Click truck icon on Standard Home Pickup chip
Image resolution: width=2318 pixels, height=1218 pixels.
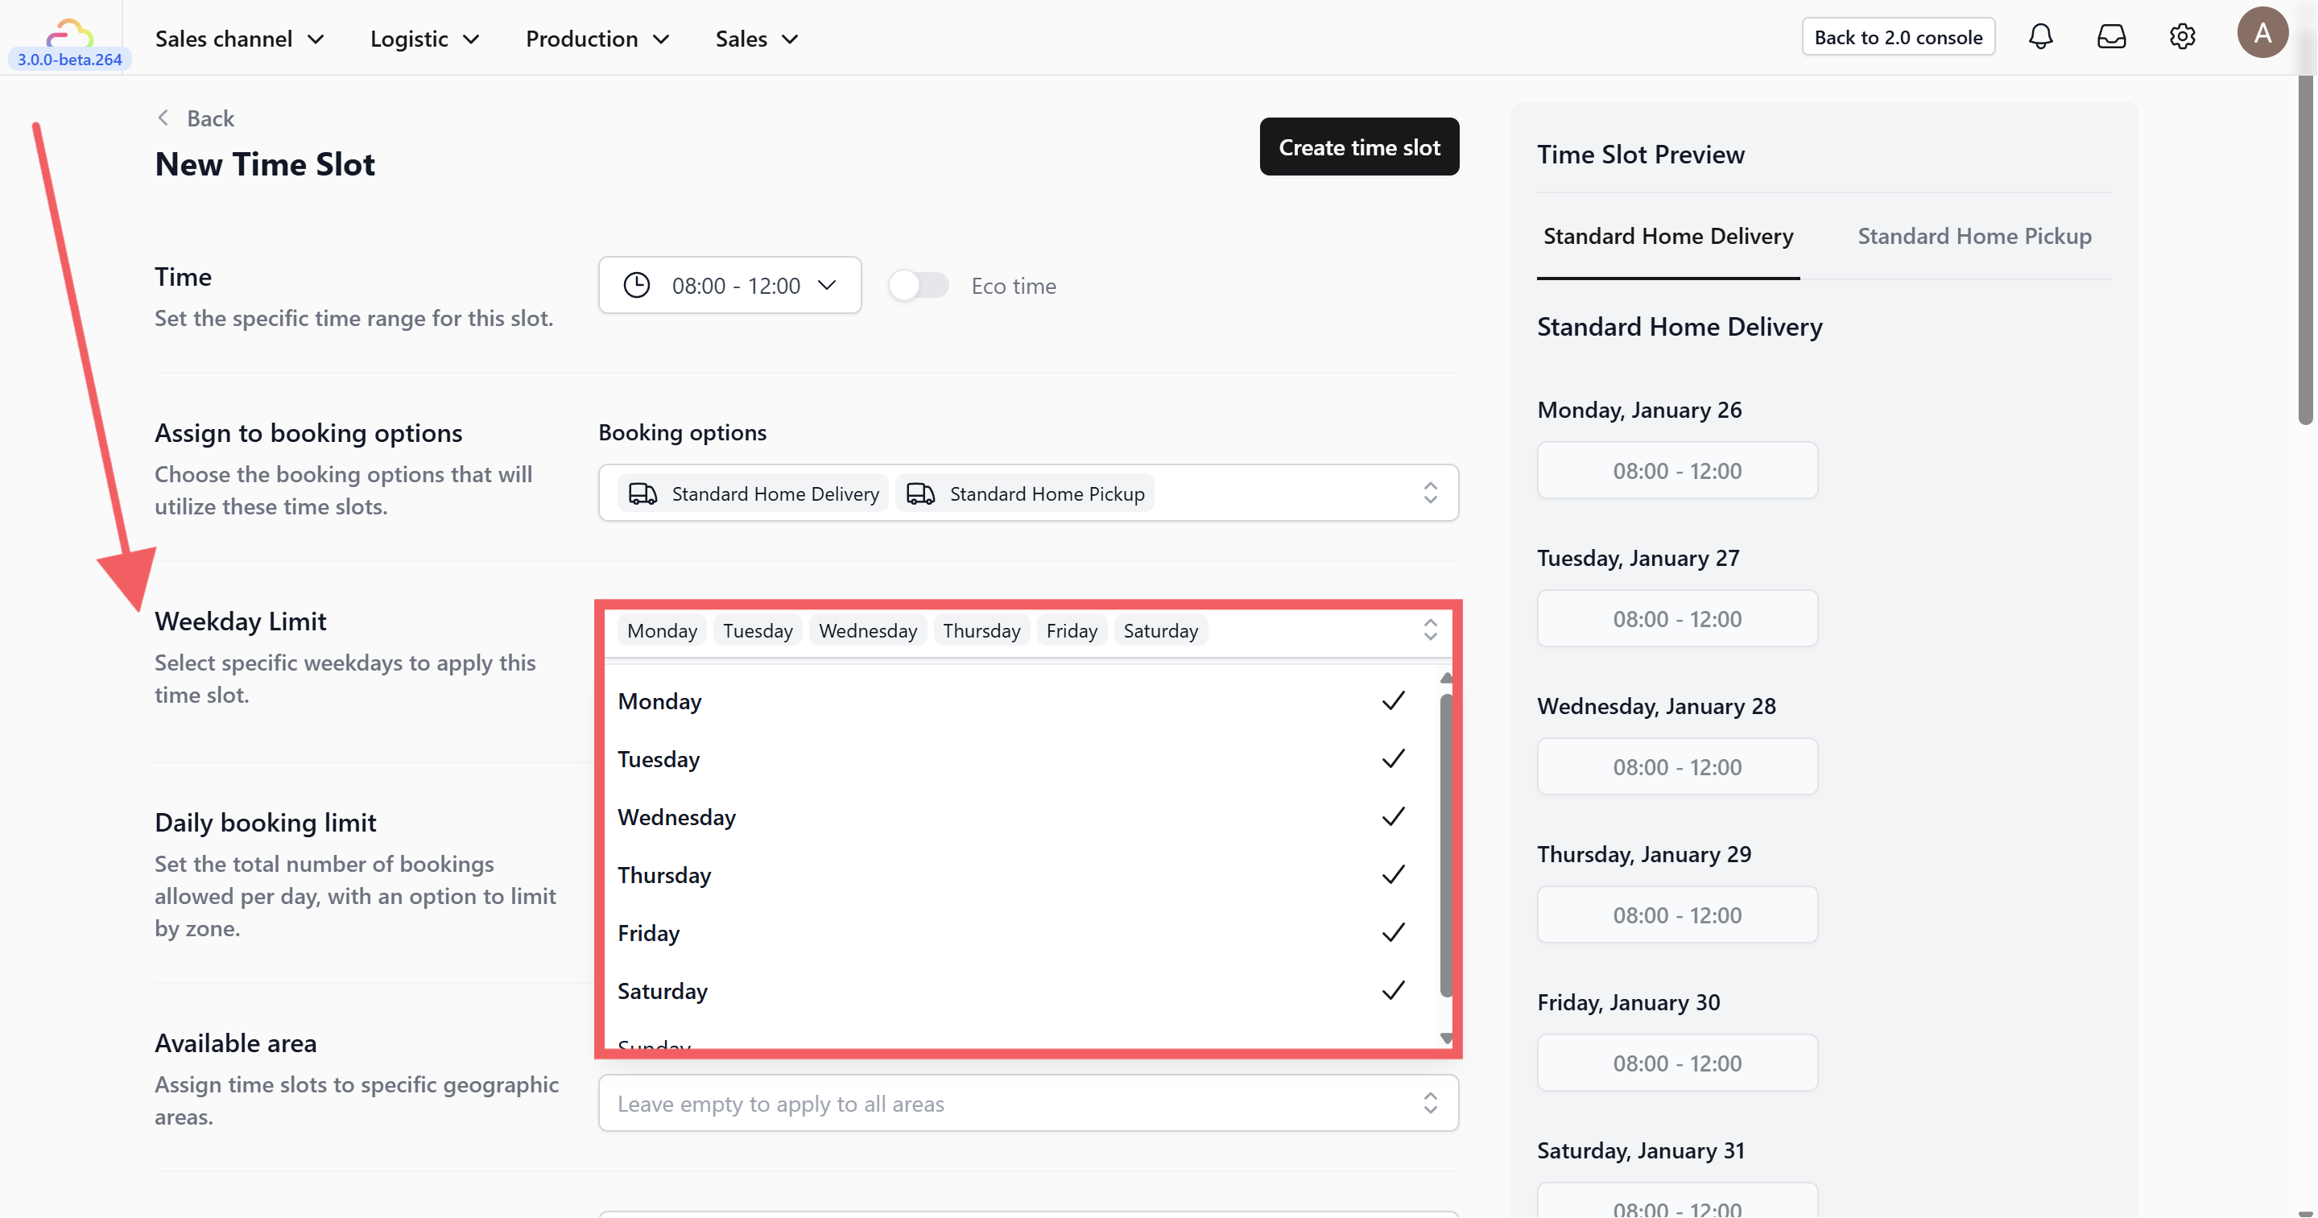click(919, 493)
